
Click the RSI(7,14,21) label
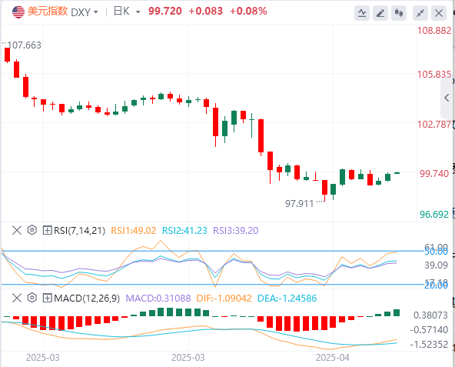79,231
